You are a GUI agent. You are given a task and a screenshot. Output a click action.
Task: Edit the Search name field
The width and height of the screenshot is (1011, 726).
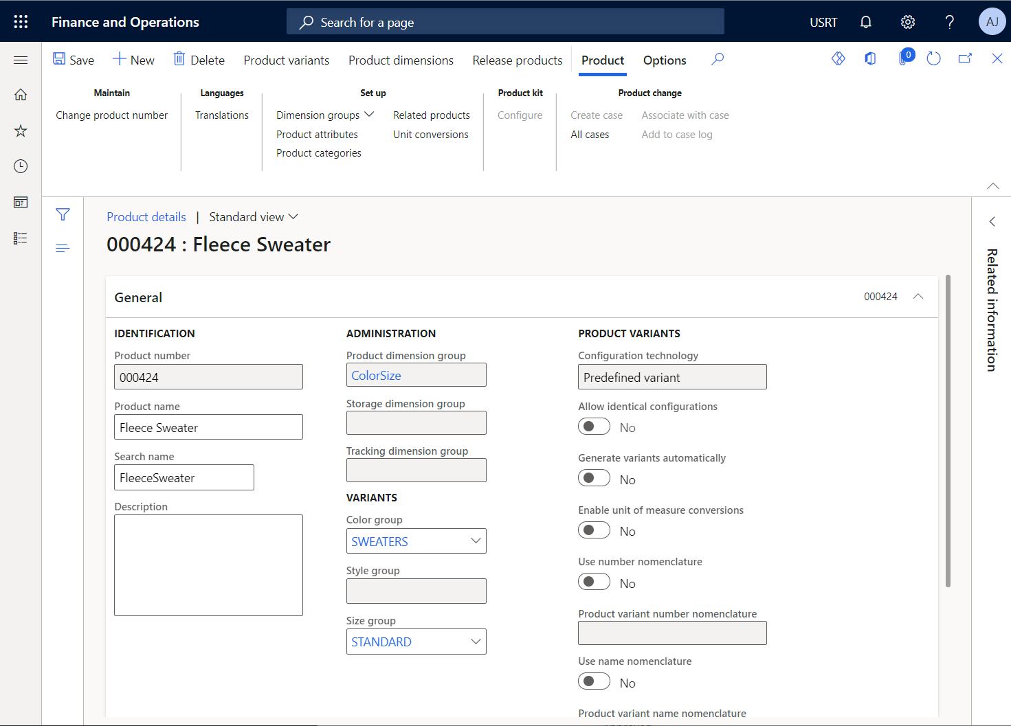[x=184, y=477]
